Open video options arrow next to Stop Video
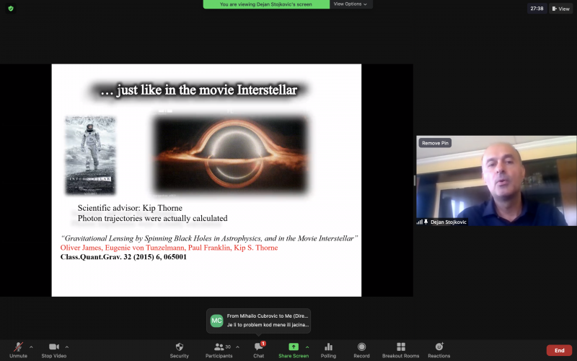The width and height of the screenshot is (577, 361). (x=67, y=347)
